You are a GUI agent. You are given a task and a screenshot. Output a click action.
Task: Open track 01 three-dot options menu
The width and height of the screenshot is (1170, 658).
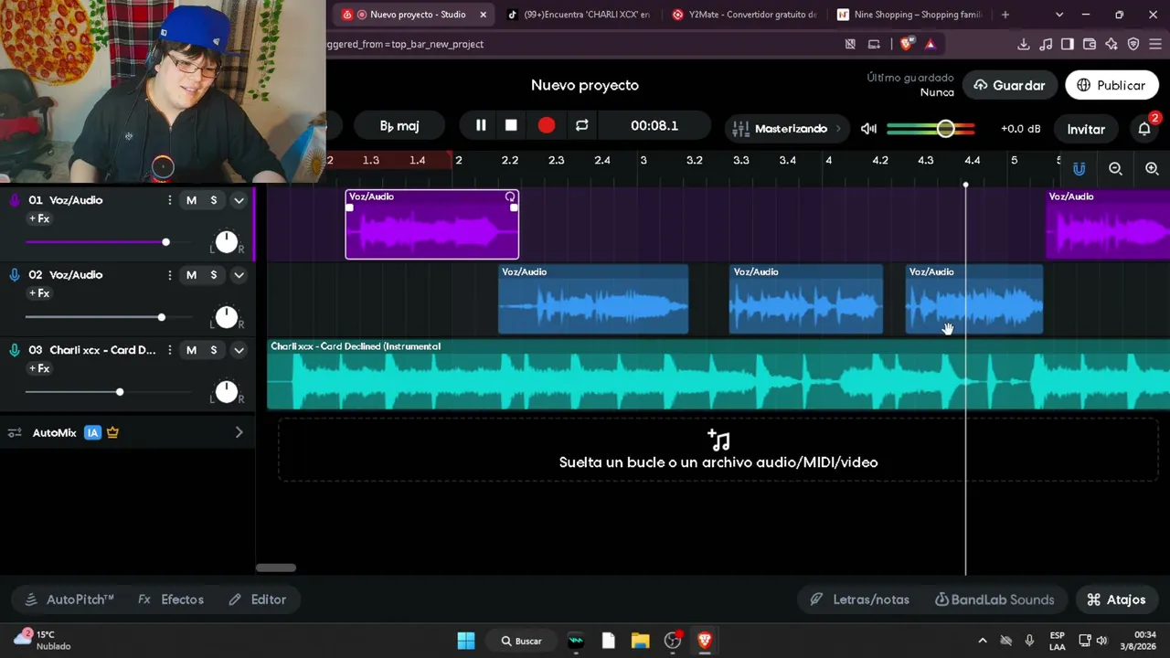tap(169, 200)
